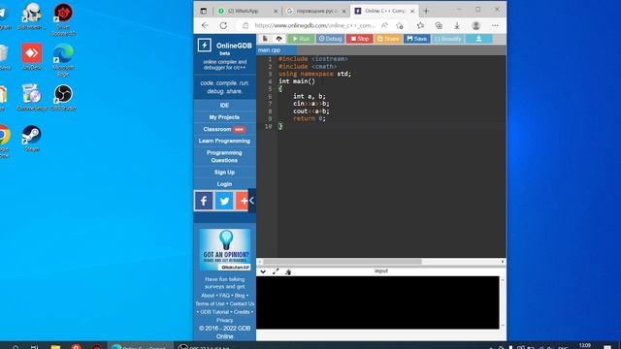Click the console copy icon next to expand
The width and height of the screenshot is (621, 349).
tap(288, 271)
